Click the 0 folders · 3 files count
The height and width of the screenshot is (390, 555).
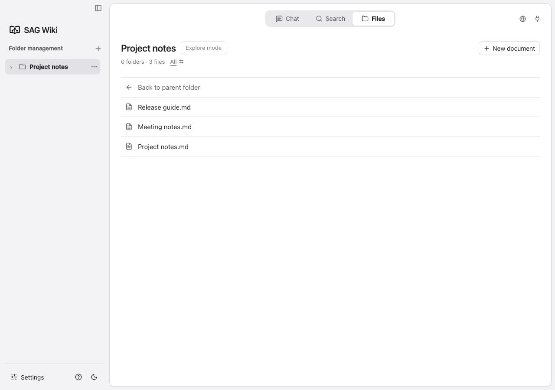[143, 62]
